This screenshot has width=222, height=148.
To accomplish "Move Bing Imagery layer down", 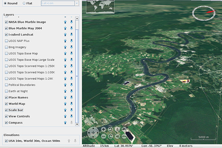I will (71, 47).
